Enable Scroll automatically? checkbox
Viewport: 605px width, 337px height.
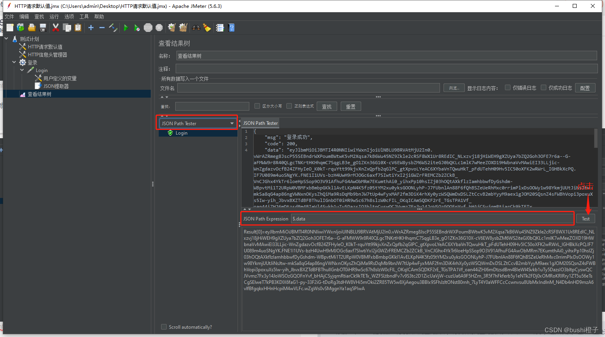[x=164, y=327]
